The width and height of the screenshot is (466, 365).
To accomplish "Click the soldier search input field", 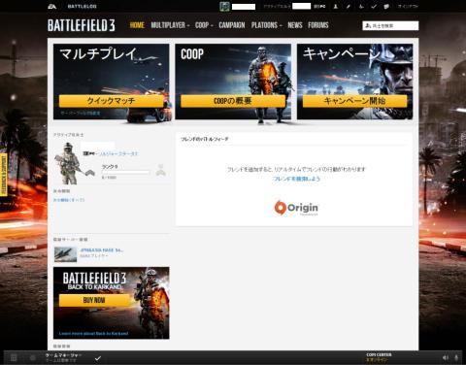I will (390, 25).
